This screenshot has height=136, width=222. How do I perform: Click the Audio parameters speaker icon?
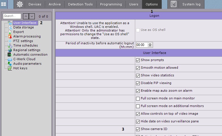click(x=10, y=64)
